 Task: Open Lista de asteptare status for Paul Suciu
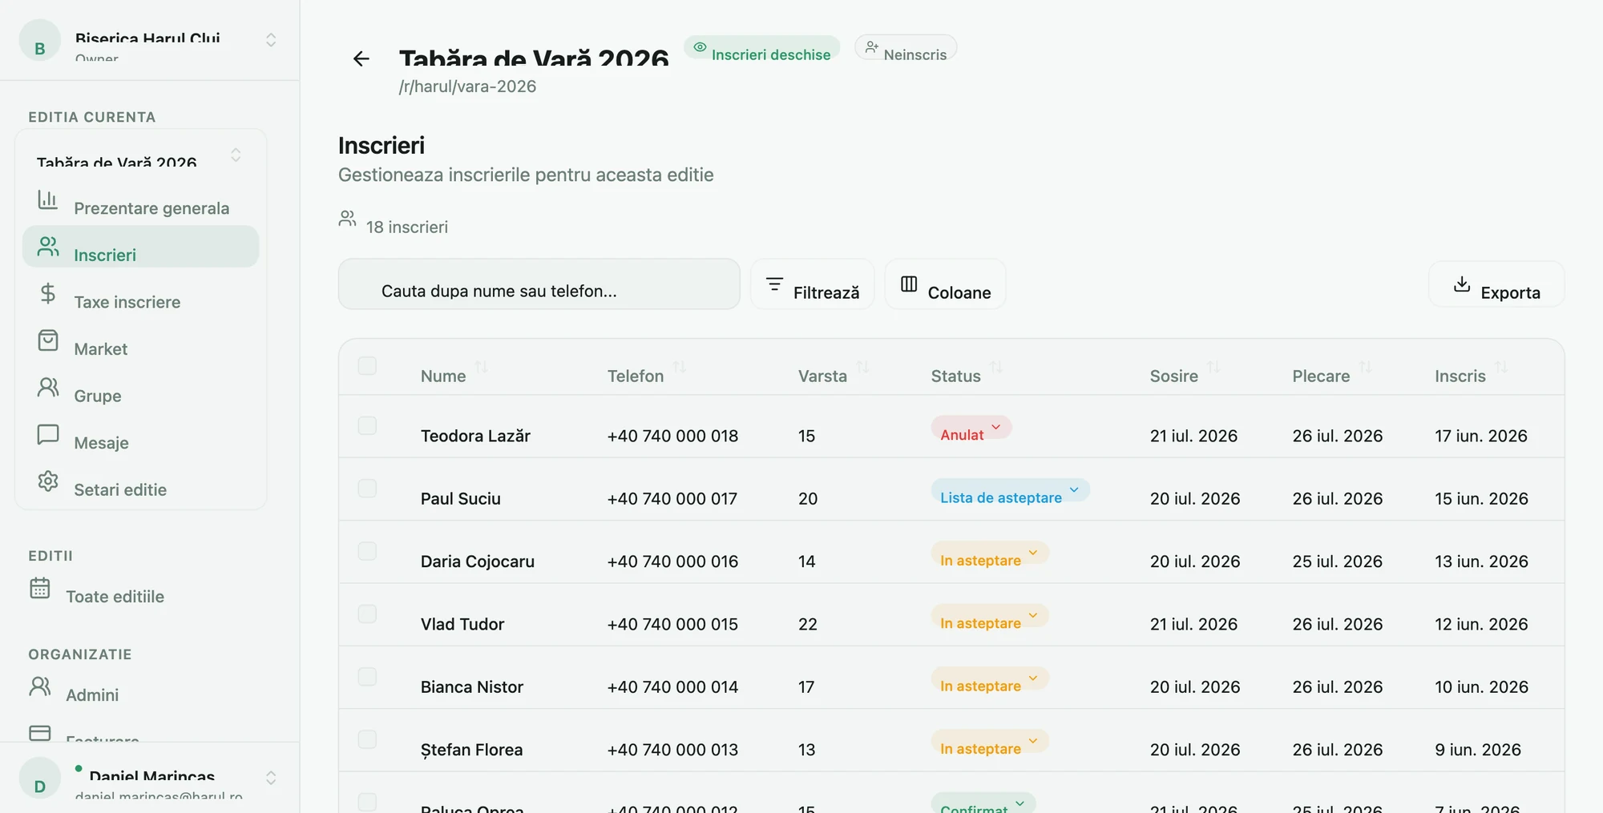[x=1010, y=491]
